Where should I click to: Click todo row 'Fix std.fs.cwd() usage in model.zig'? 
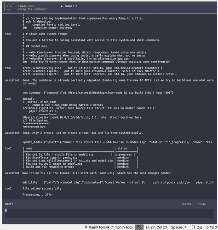54,164
